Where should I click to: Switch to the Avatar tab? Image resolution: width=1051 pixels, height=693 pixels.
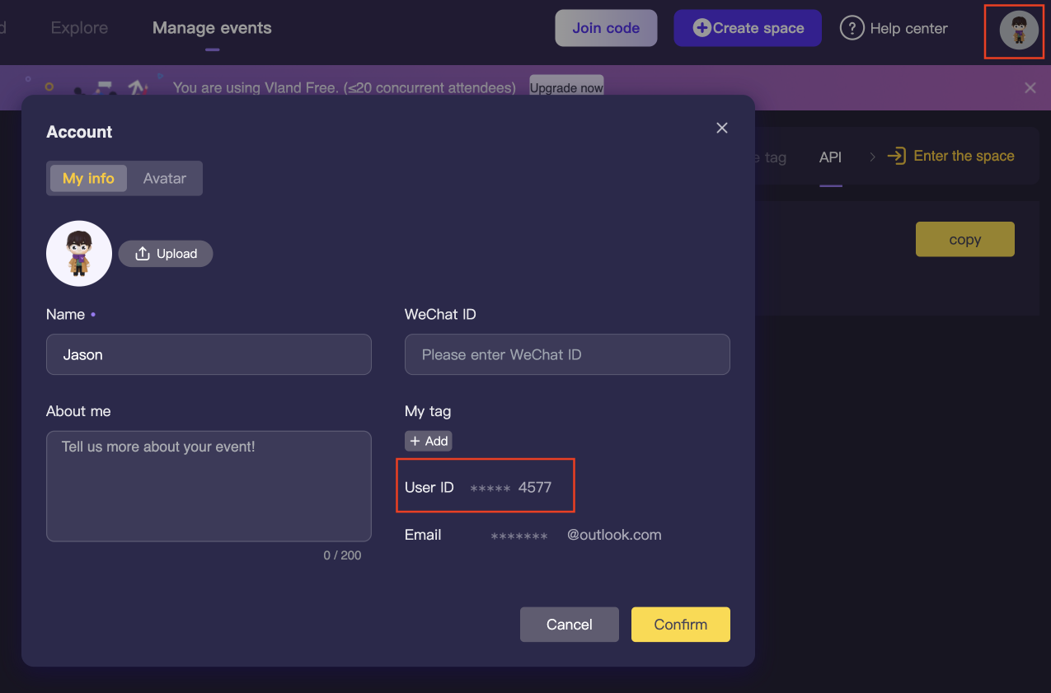click(x=165, y=178)
